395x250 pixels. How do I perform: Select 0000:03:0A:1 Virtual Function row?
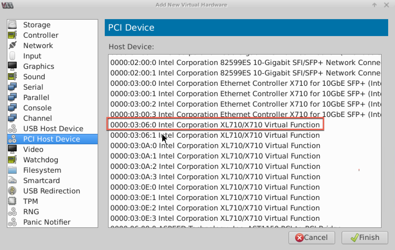245,156
